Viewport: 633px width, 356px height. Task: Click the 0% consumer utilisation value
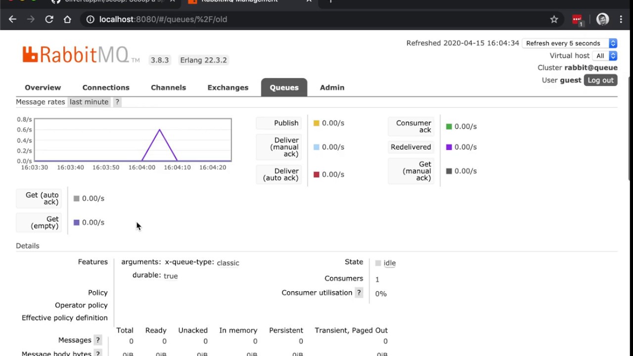(381, 294)
